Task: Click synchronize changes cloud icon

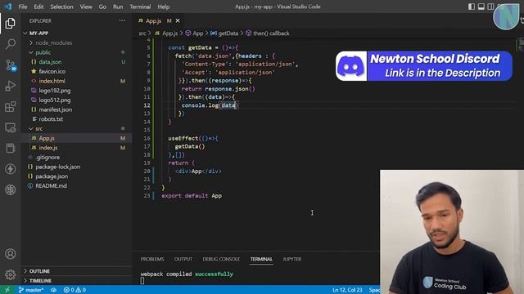Action: click(53, 290)
